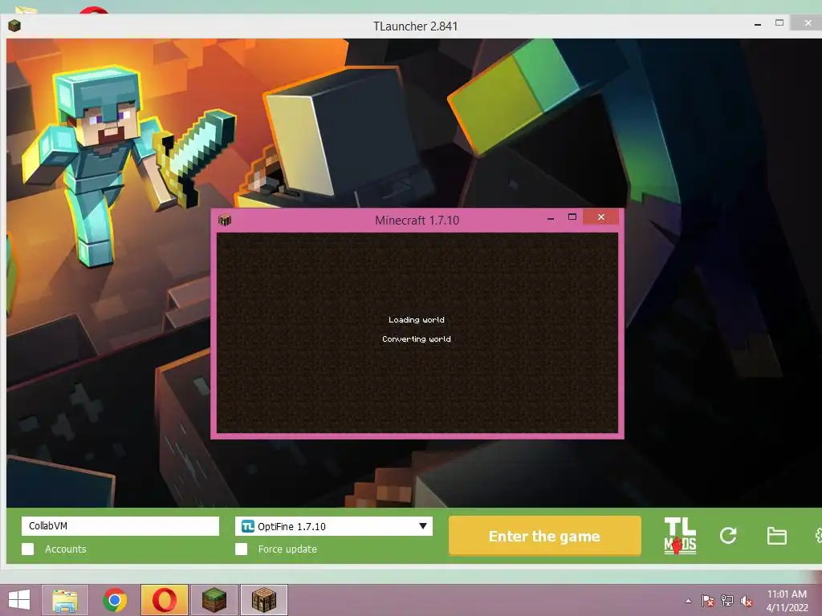Image resolution: width=822 pixels, height=616 pixels.
Task: Switch to TLauncher grass block taskbar icon
Action: point(214,600)
